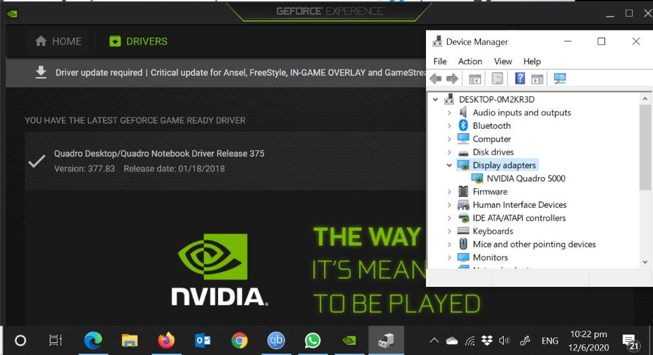The height and width of the screenshot is (355, 653).
Task: Click the ENG language indicator
Action: coord(550,341)
